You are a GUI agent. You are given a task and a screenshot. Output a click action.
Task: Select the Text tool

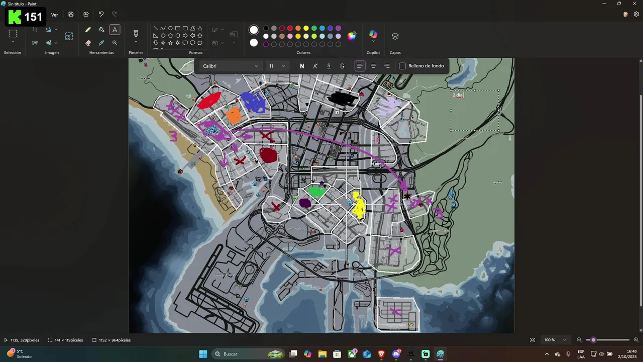115,30
